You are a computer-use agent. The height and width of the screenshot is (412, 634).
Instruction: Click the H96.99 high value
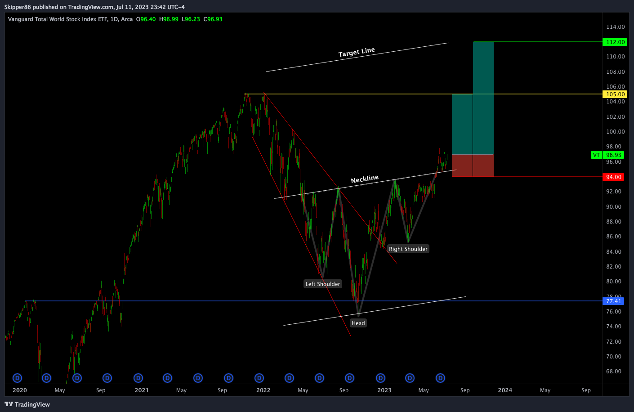[x=169, y=19]
